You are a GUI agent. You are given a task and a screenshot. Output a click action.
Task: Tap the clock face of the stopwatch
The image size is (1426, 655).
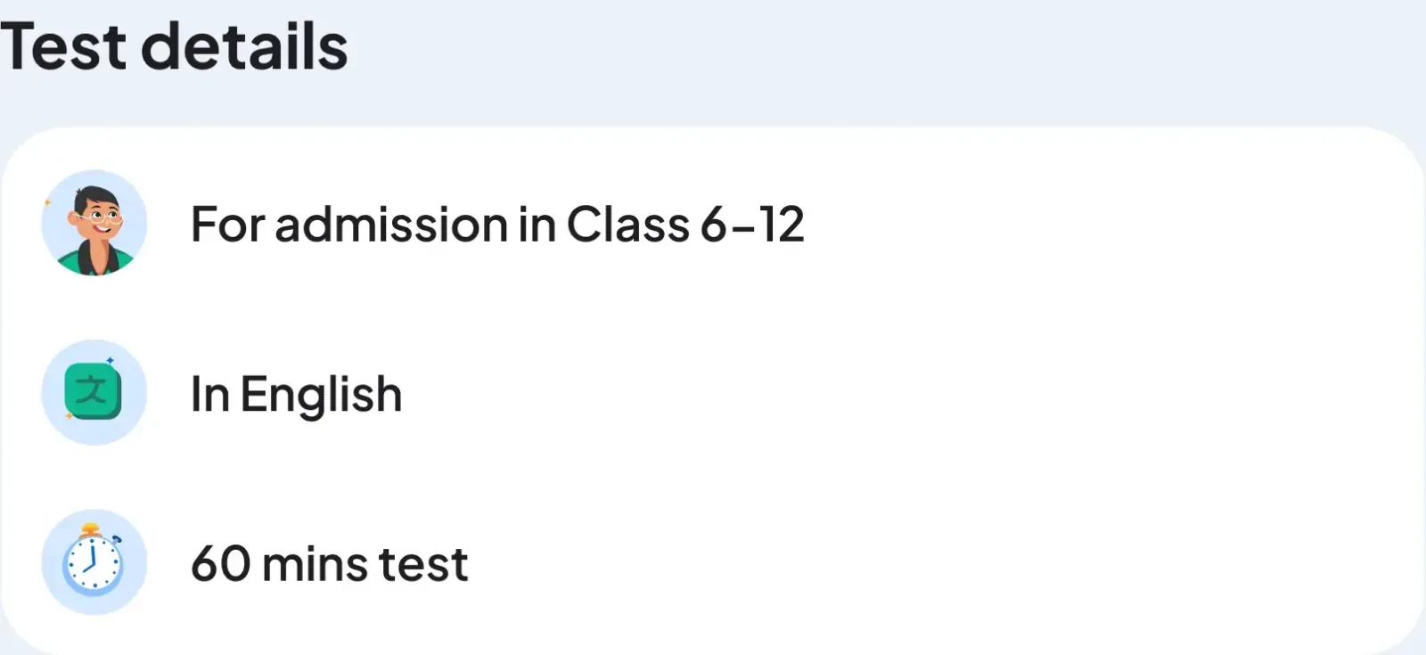[x=92, y=565]
